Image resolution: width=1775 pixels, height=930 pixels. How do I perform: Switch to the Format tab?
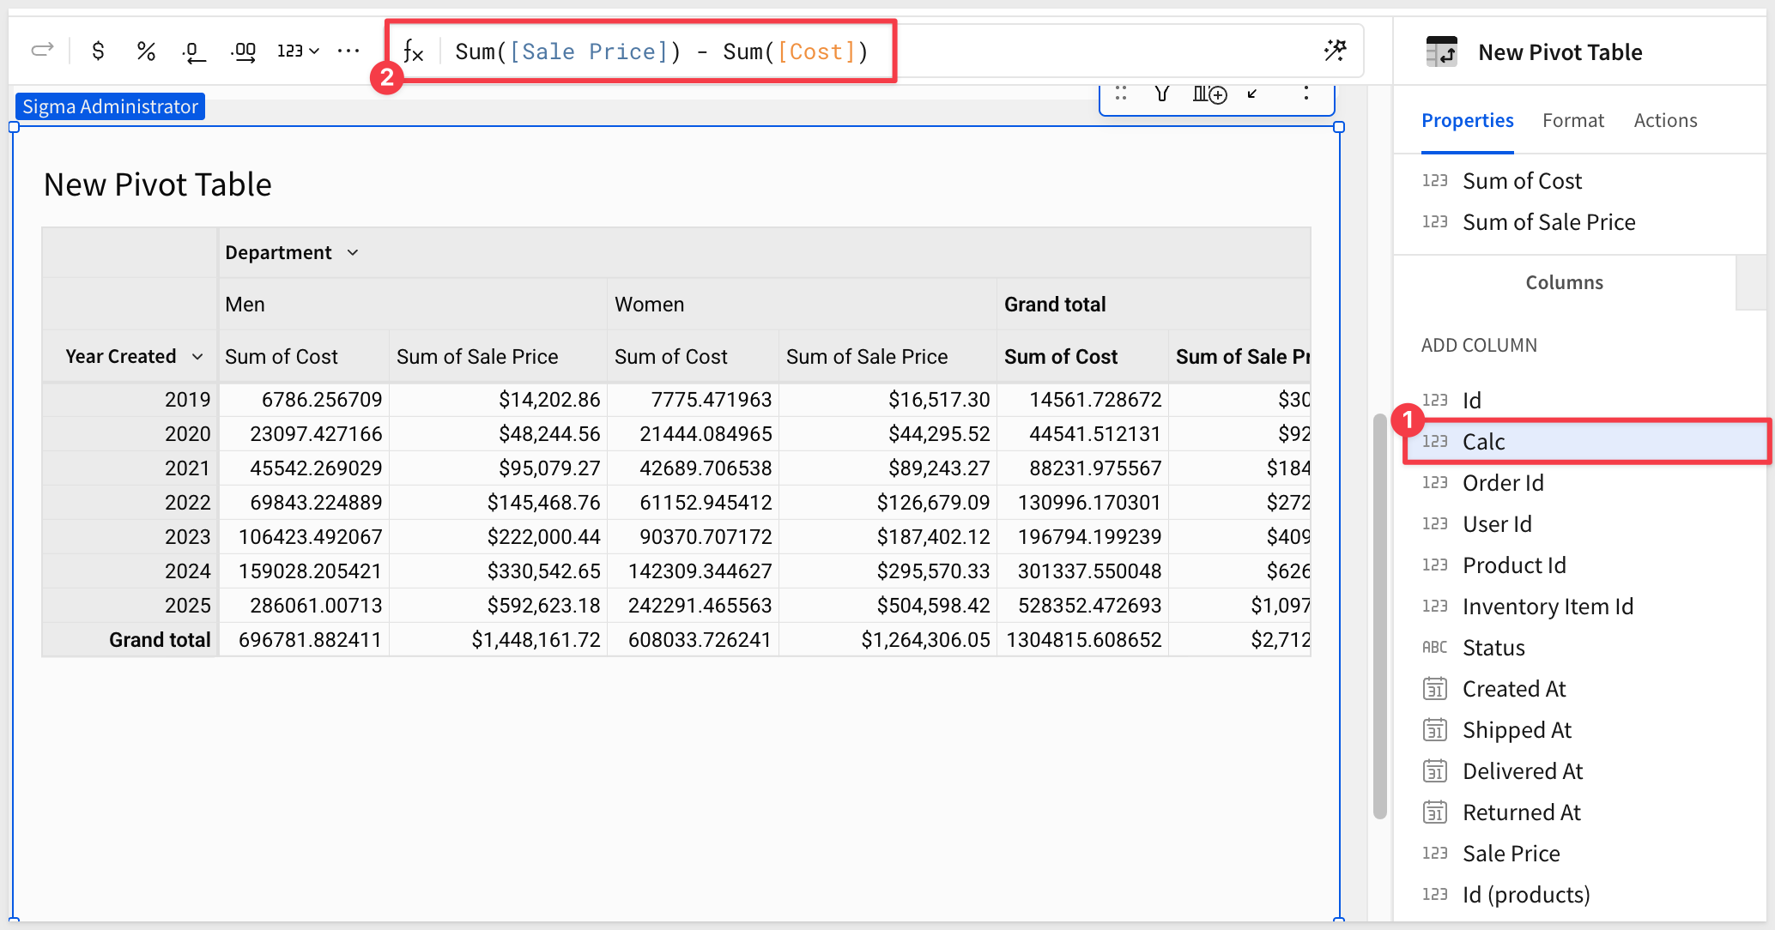(1572, 120)
